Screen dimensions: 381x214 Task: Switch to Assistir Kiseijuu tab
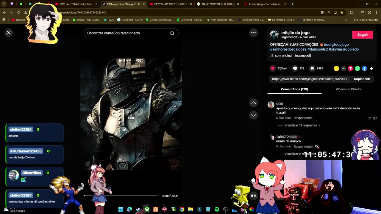tap(265, 4)
